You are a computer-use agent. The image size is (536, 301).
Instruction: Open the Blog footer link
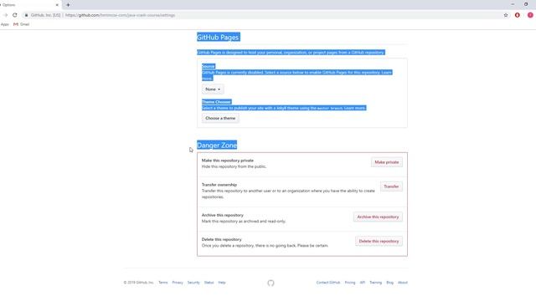(389, 283)
